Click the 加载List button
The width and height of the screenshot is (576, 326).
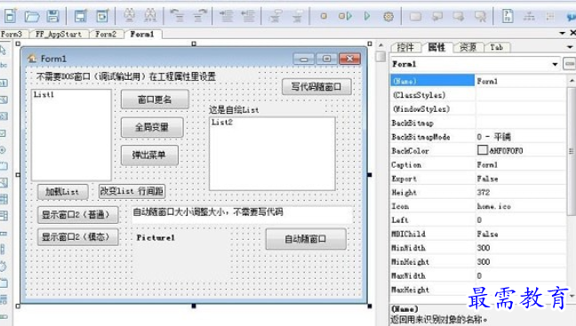(62, 192)
